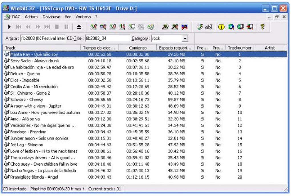Open the yellow info icon
291x196 pixels.
pyautogui.click(x=221, y=27)
